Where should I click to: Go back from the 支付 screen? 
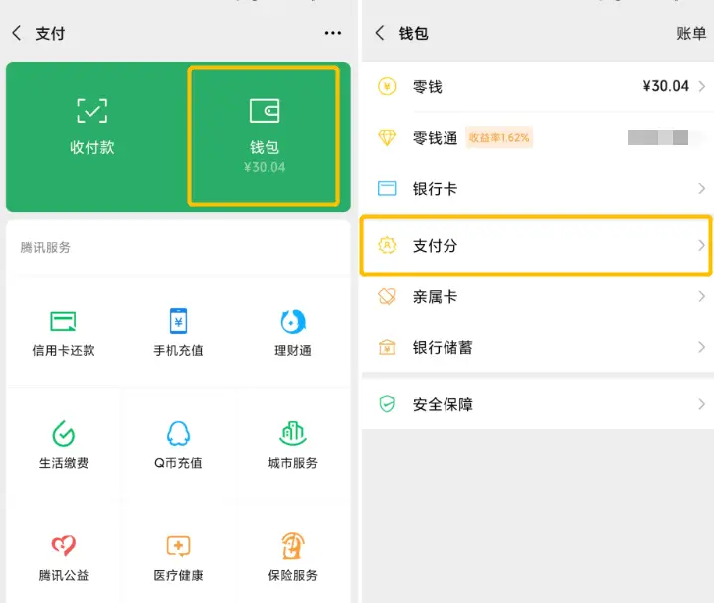coord(16,33)
